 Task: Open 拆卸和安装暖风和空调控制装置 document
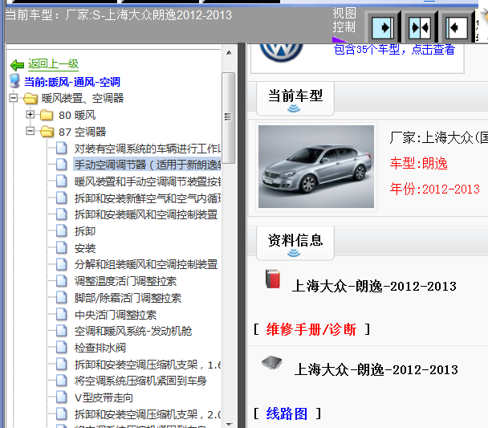coord(146,214)
